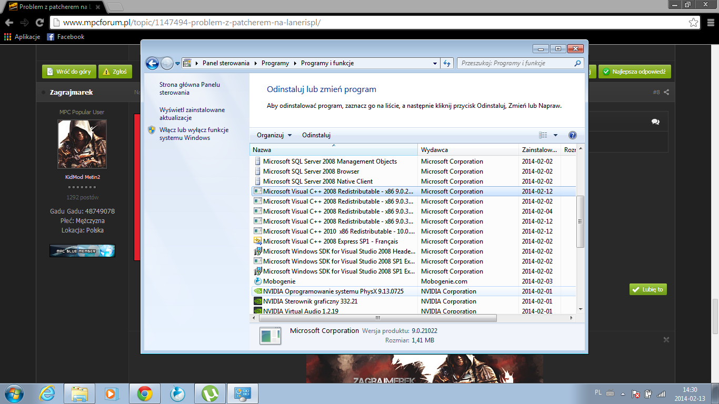This screenshot has width=719, height=404.
Task: Click the Visual C++ 2008 Express SP1 Français icon
Action: click(257, 241)
